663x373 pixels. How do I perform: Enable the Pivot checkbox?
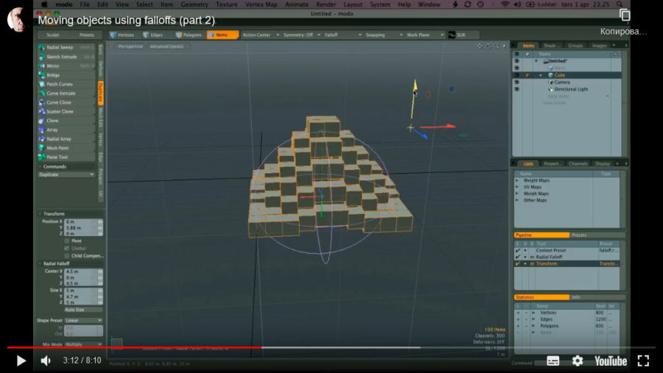click(x=67, y=241)
